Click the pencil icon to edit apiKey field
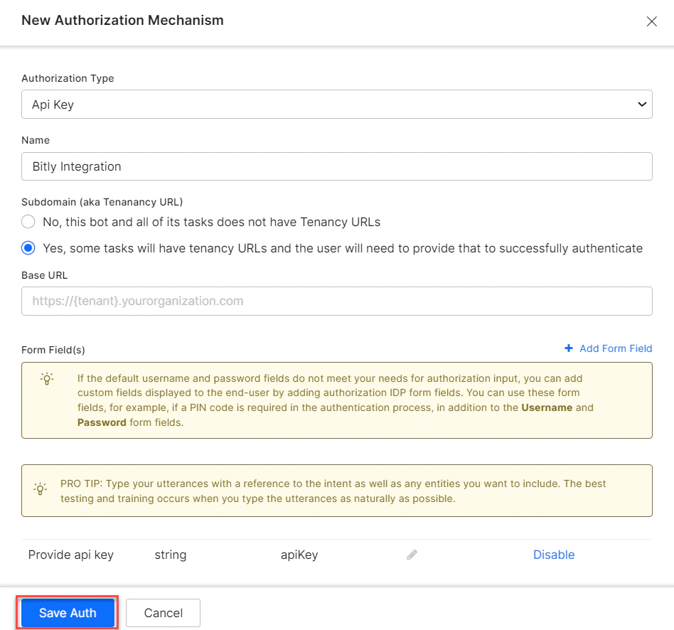The width and height of the screenshot is (674, 630). [x=411, y=554]
